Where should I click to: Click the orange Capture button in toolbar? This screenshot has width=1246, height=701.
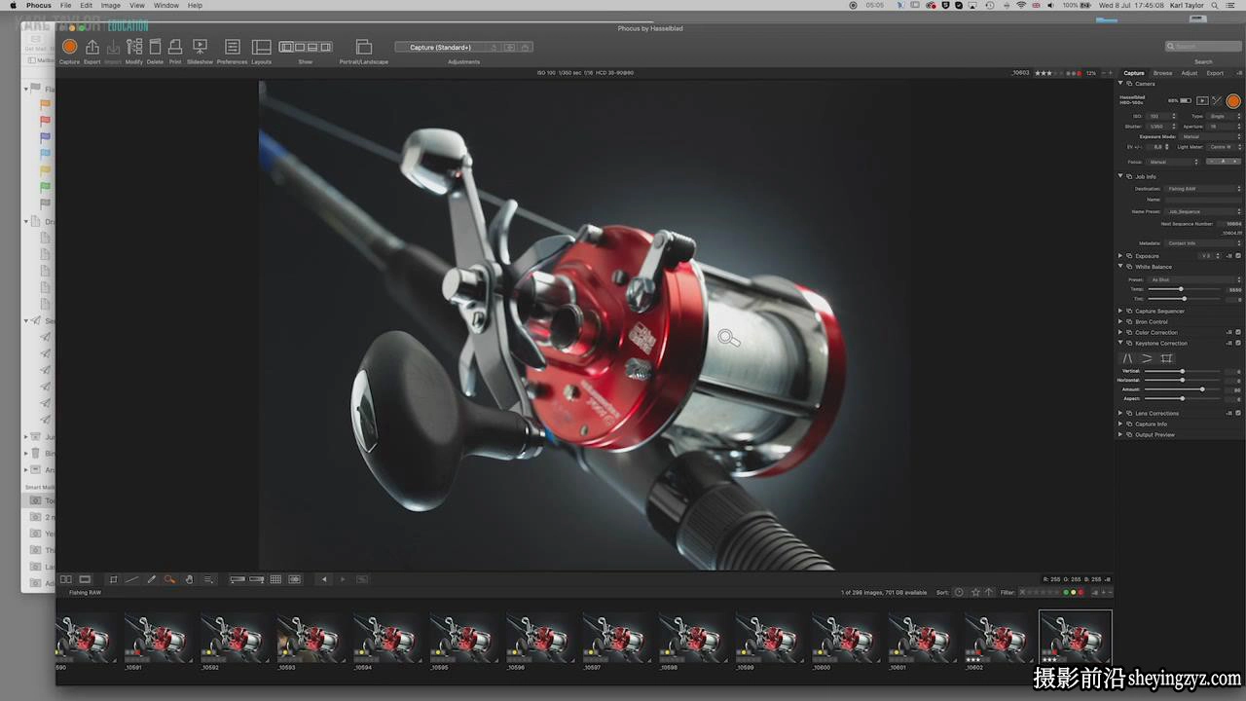(69, 47)
